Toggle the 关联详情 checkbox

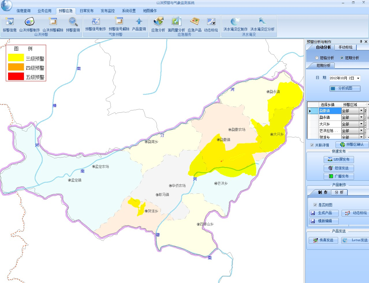tap(312, 145)
